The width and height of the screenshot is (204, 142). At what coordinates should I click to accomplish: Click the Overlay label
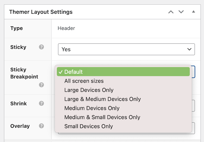tap(20, 126)
